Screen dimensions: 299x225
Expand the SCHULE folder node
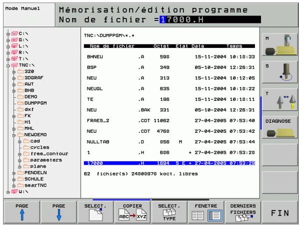coord(14,180)
